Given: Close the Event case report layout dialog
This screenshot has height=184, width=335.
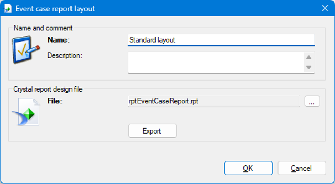Looking at the screenshot, I should tap(325, 8).
